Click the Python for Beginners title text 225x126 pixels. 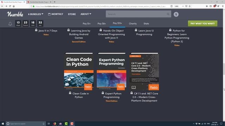click(x=177, y=36)
